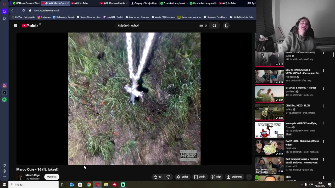The image size is (335, 188).
Task: Switch to MGFitman Stream tab
Action: (x=26, y=3)
